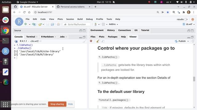Click the Publish button
This screenshot has width=197, height=110.
point(180,41)
